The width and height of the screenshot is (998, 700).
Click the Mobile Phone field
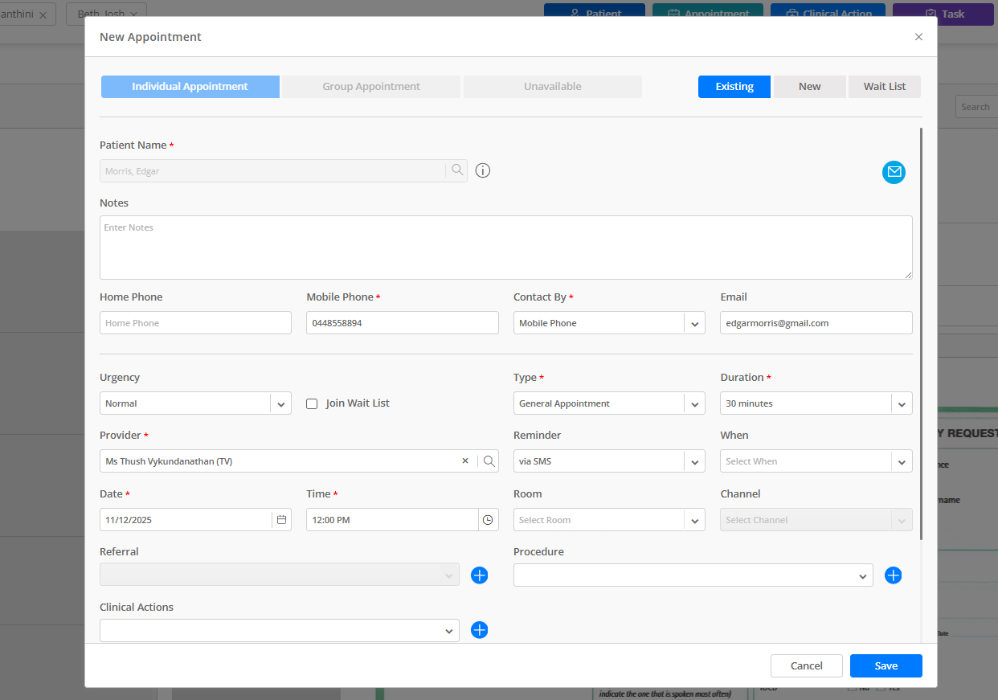pos(403,323)
